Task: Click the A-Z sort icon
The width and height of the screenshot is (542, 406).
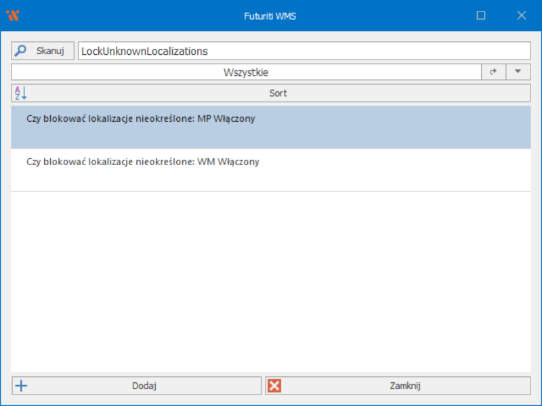Action: pos(20,93)
